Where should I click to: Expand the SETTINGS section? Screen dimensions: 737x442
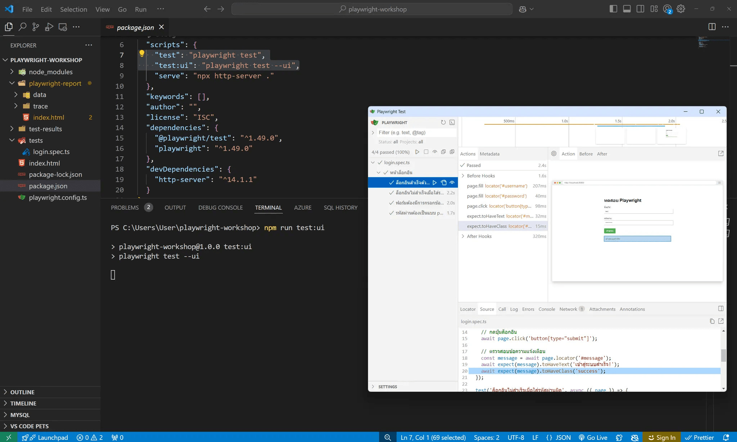pos(388,387)
